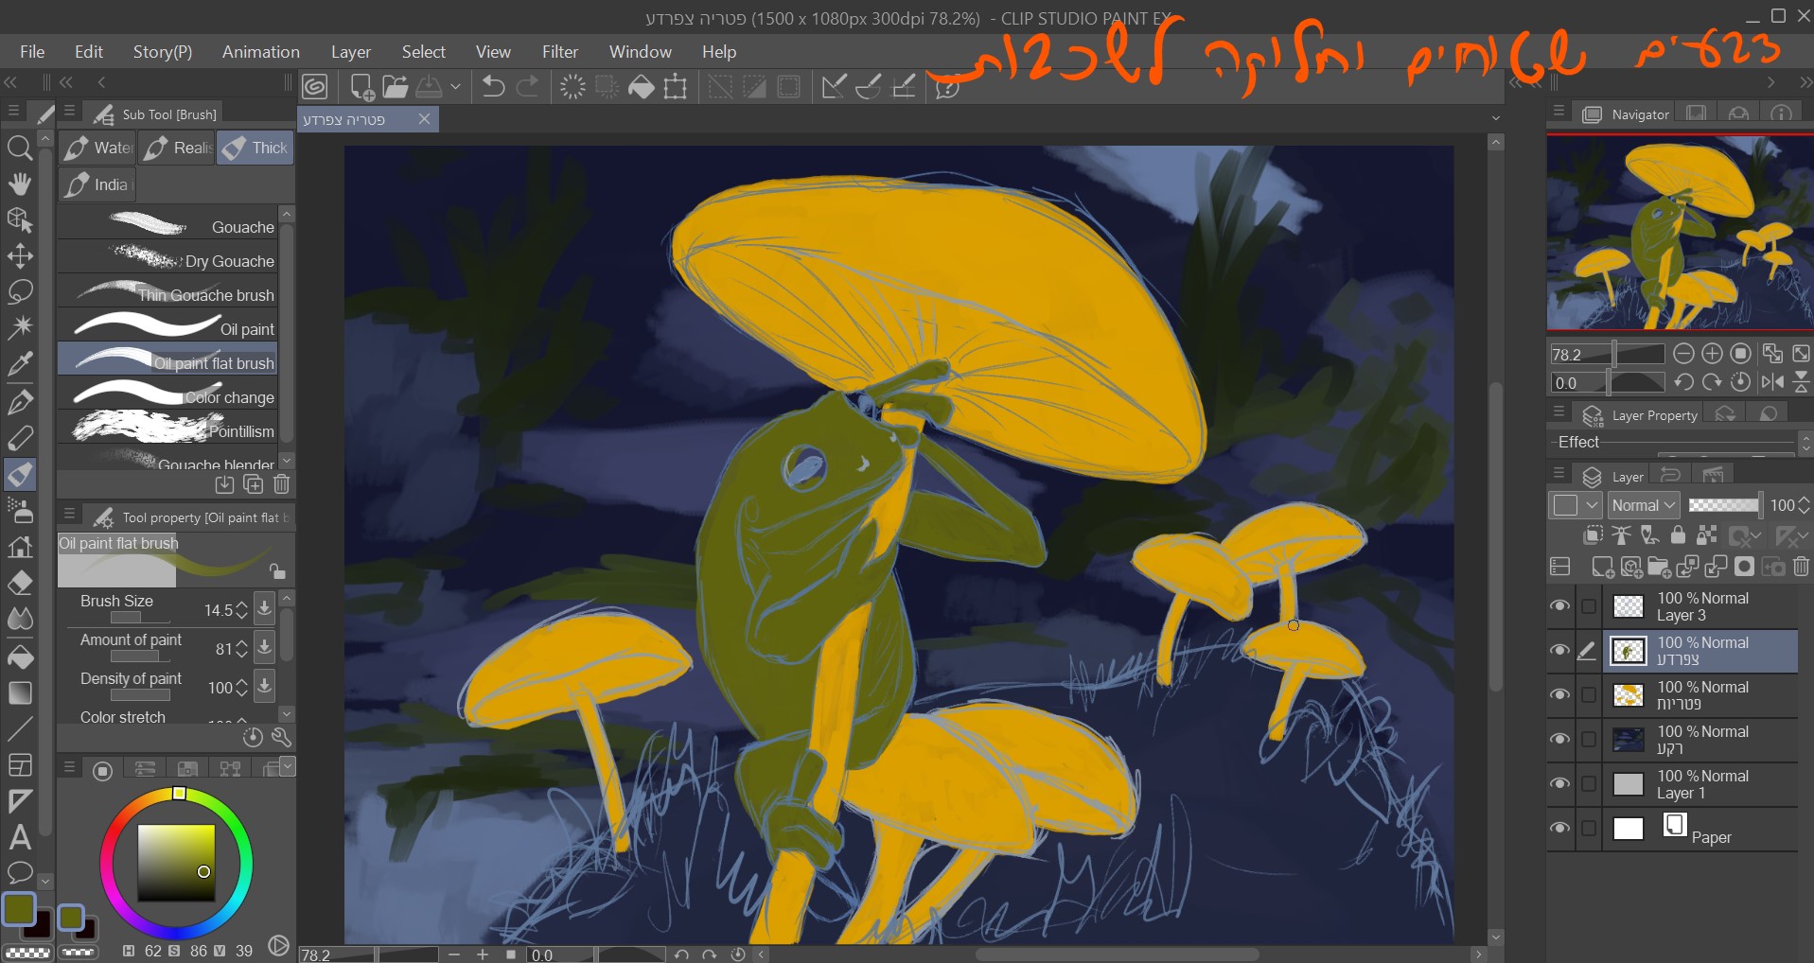Close the פטריה צפרדע canvas tab
The height and width of the screenshot is (963, 1814).
(424, 119)
